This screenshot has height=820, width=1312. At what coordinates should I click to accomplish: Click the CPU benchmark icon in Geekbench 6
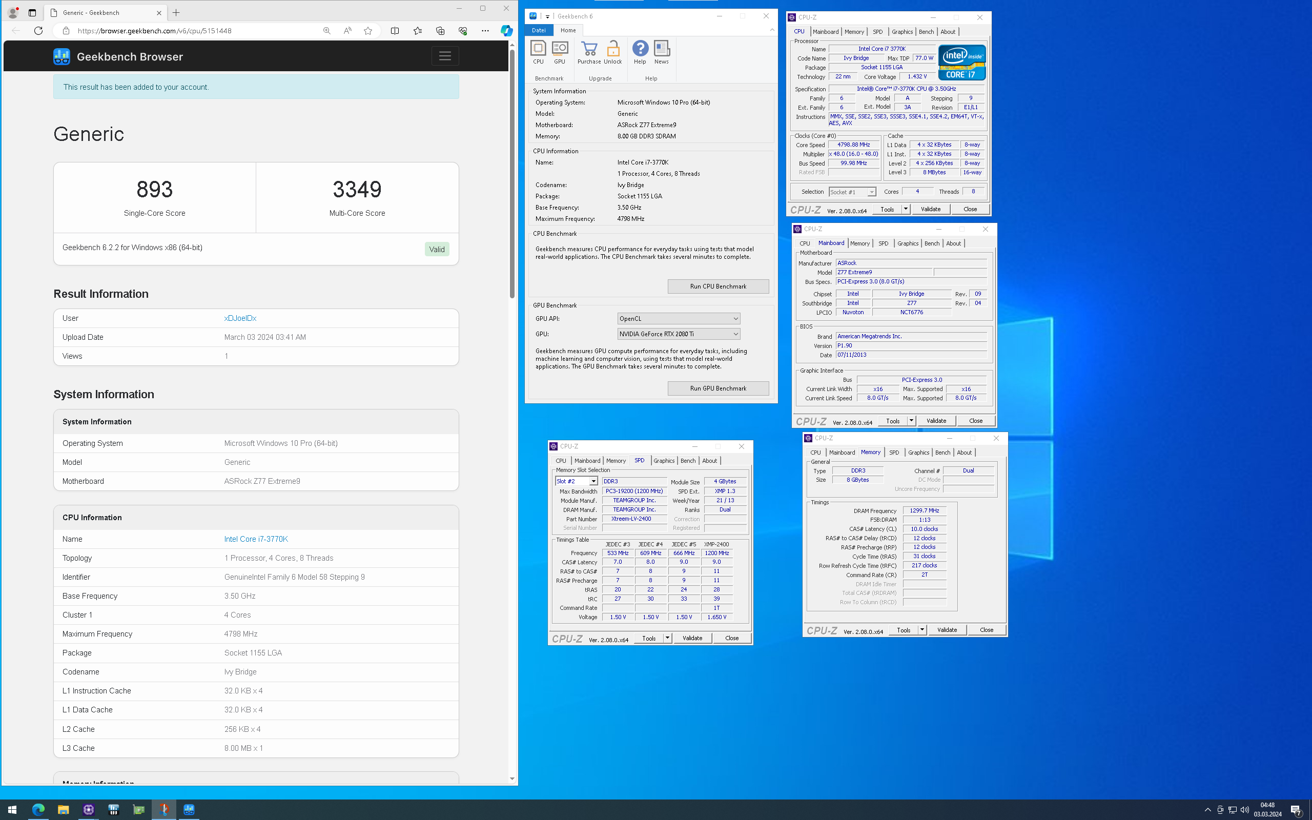pyautogui.click(x=538, y=53)
